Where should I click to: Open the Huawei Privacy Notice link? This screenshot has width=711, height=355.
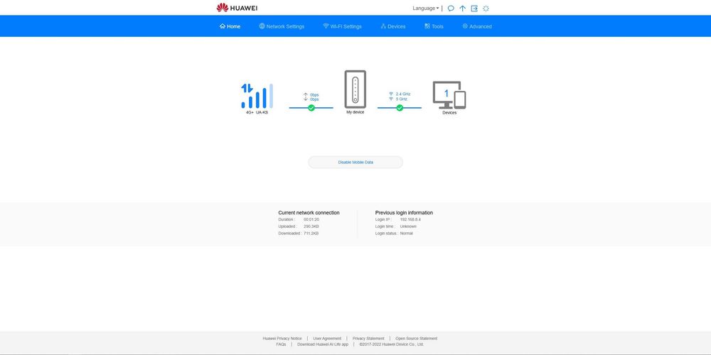click(282, 338)
